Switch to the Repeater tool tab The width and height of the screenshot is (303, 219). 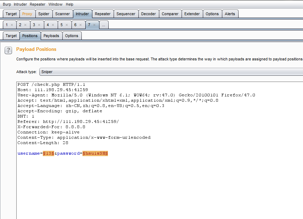(103, 14)
